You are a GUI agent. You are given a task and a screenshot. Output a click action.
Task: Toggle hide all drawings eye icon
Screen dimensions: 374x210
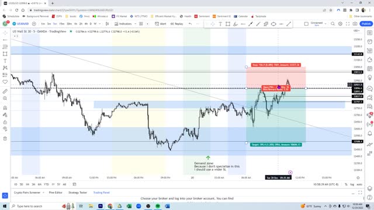(5, 129)
